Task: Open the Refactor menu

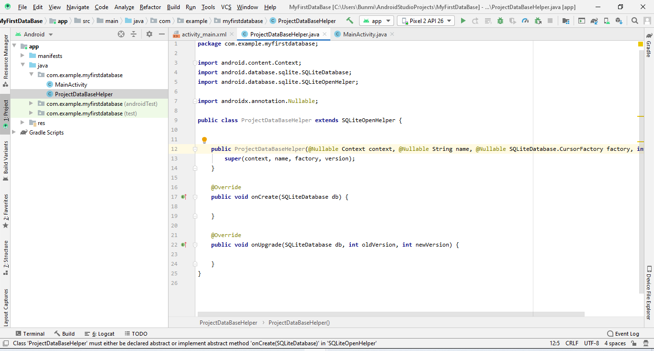Action: [x=150, y=7]
